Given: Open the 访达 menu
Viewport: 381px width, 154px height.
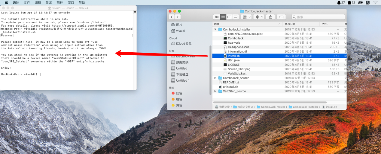Looking at the screenshot, I should point(16,2).
